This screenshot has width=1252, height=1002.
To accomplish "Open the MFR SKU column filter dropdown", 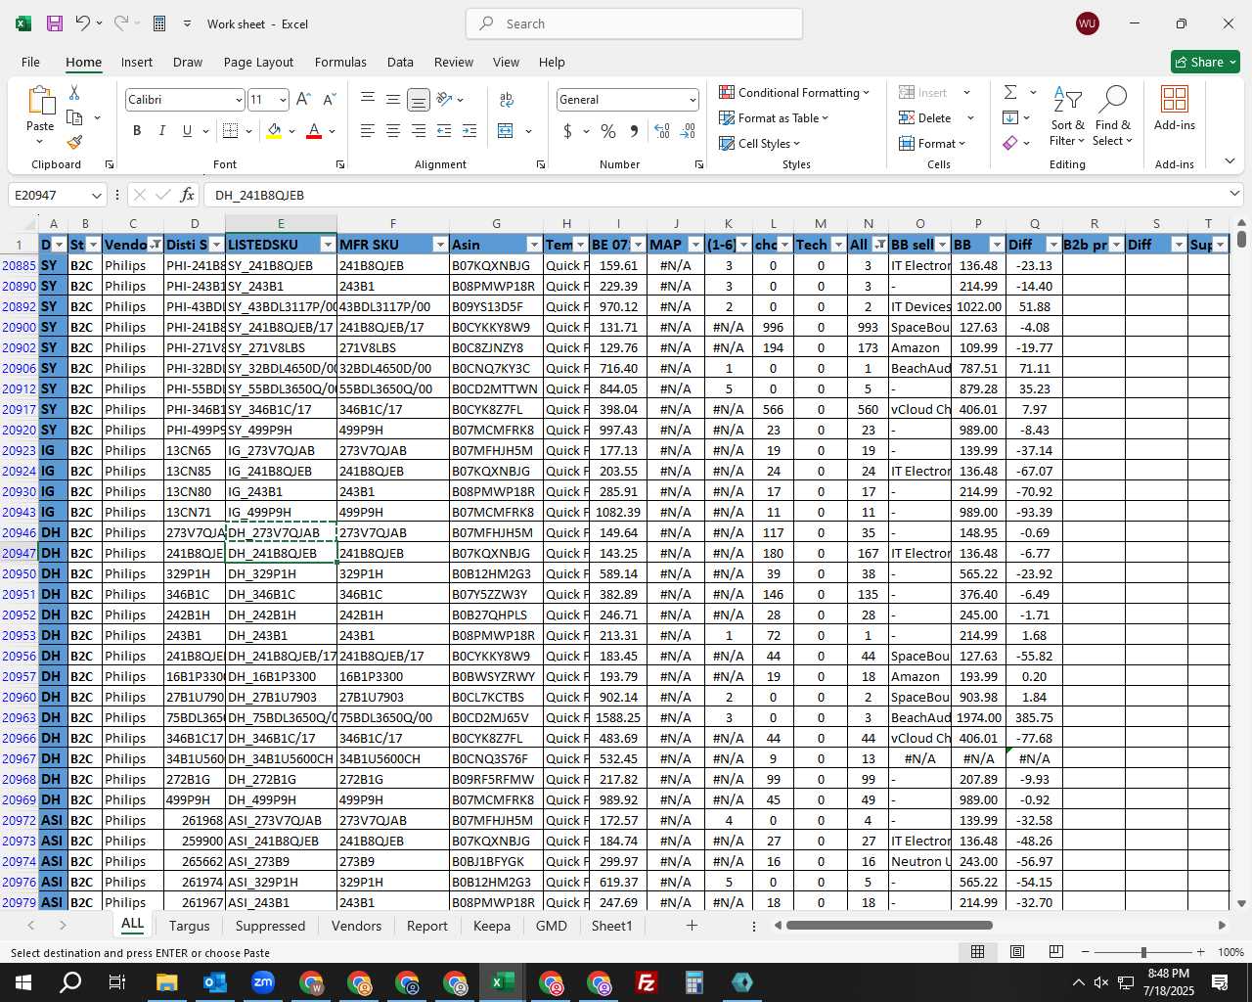I will pos(440,245).
